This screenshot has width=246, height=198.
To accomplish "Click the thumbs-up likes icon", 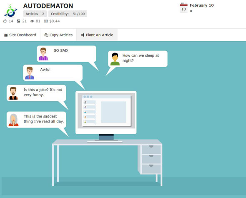I will [5, 21].
